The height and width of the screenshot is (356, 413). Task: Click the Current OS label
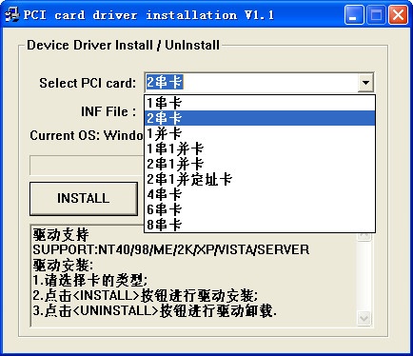pos(87,135)
